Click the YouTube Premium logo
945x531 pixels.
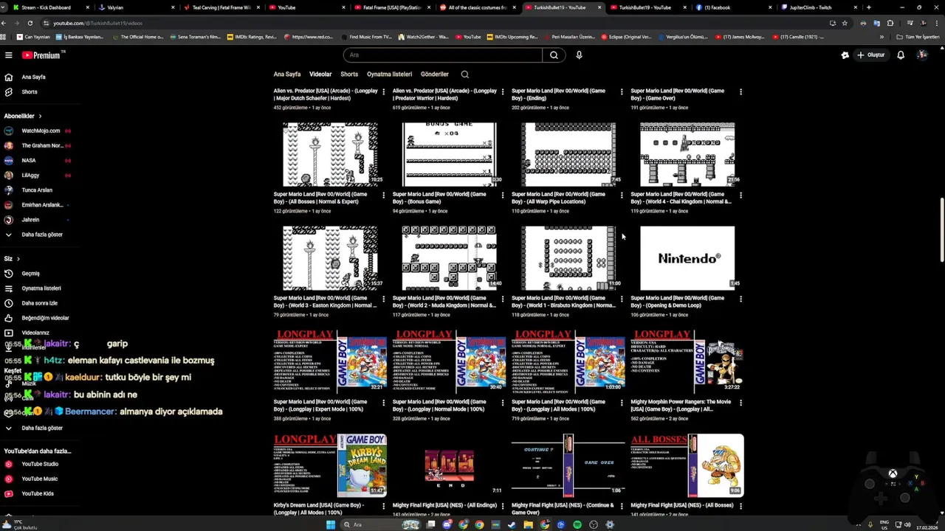[x=41, y=55]
